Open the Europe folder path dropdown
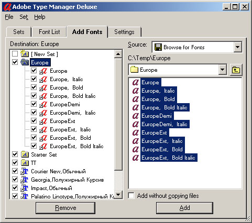The width and height of the screenshot is (252, 223). 222,70
